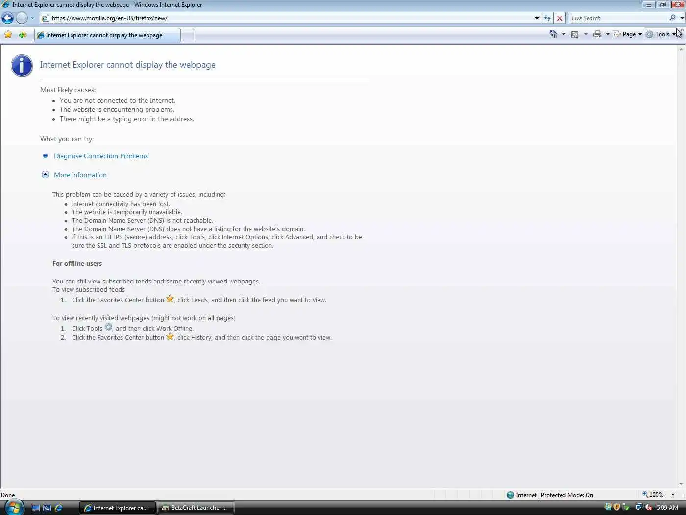Viewport: 686px width, 515px height.
Task: Open the Favorites Center star
Action: tap(8, 35)
